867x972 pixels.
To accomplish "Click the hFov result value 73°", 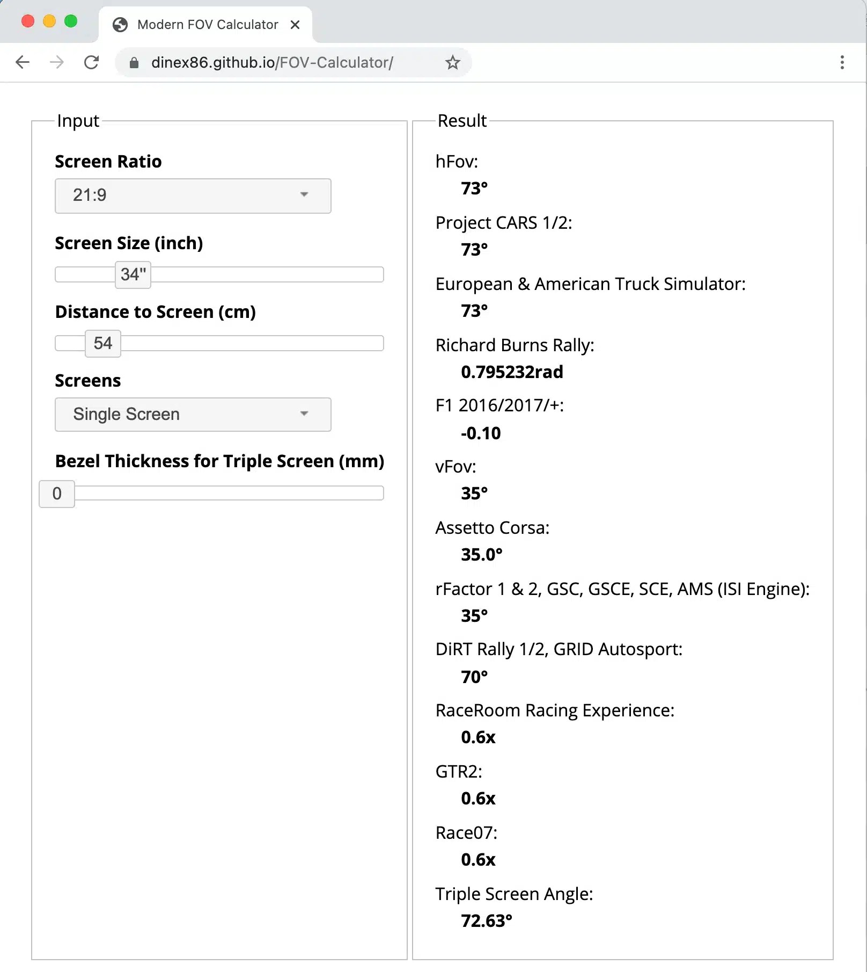I will [475, 188].
